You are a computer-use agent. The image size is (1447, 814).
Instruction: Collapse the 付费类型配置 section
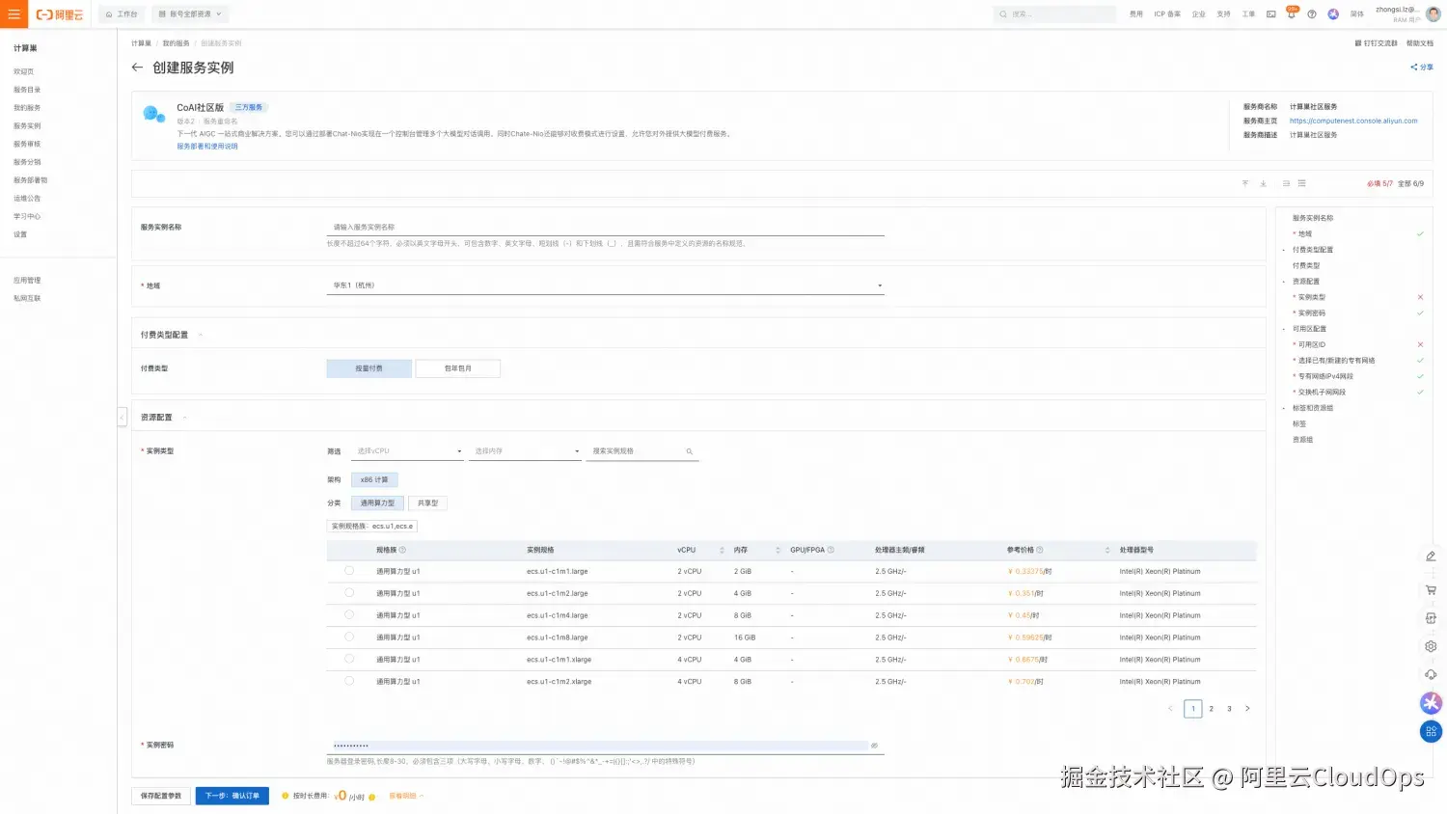pos(201,335)
